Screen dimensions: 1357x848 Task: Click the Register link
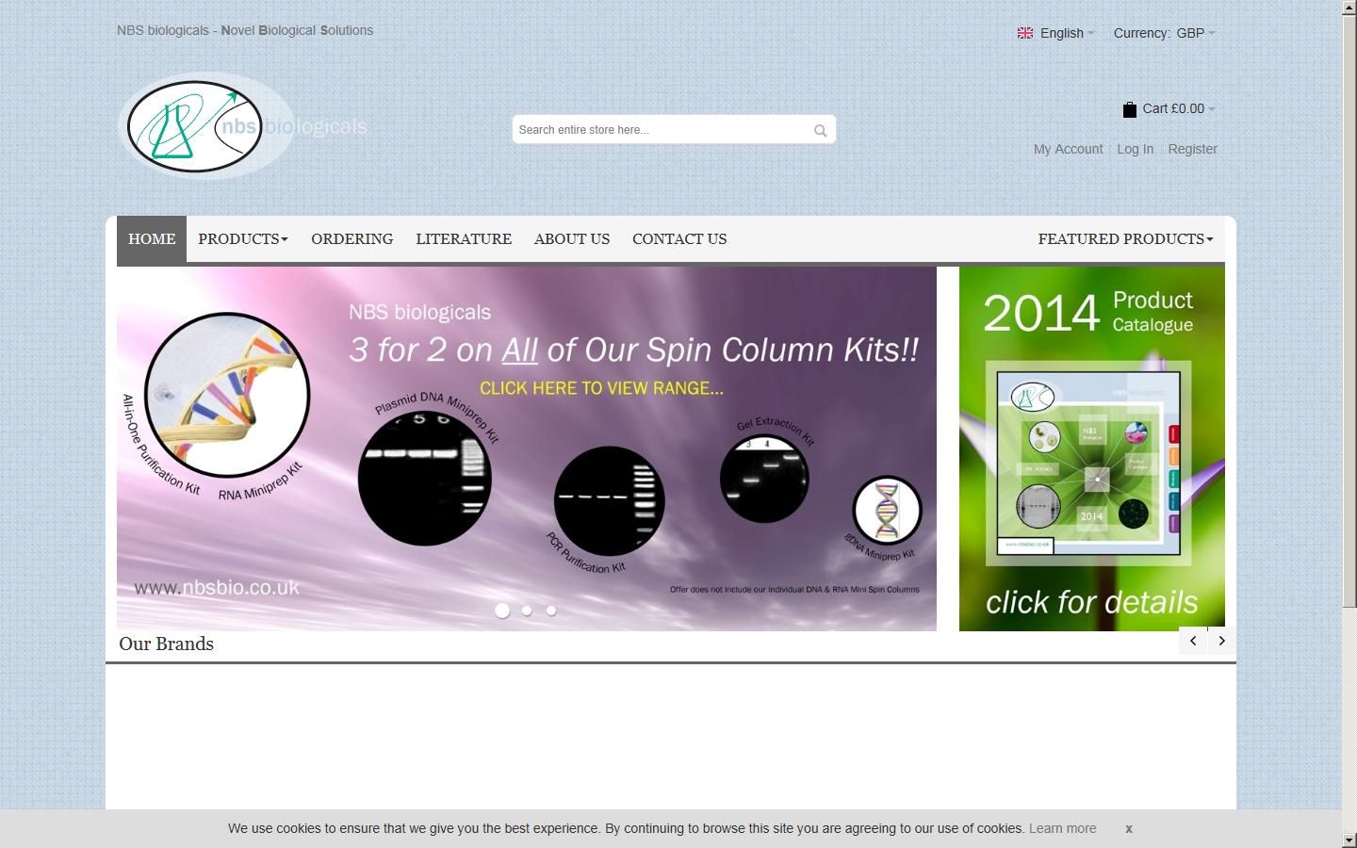click(x=1192, y=149)
